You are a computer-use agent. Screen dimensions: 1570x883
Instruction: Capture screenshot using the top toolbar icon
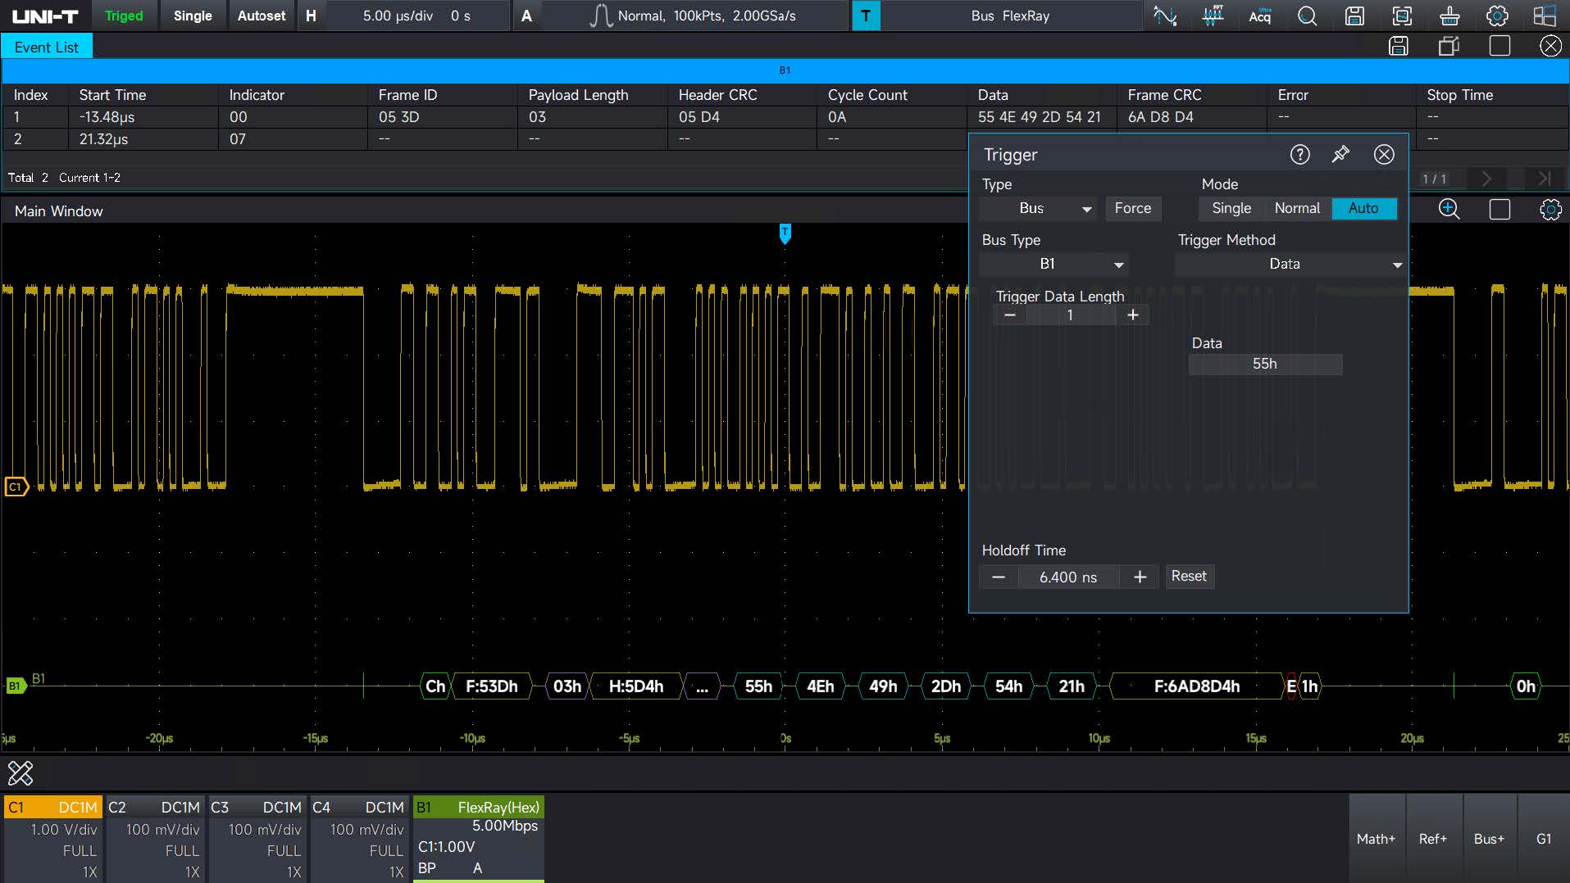click(x=1402, y=16)
